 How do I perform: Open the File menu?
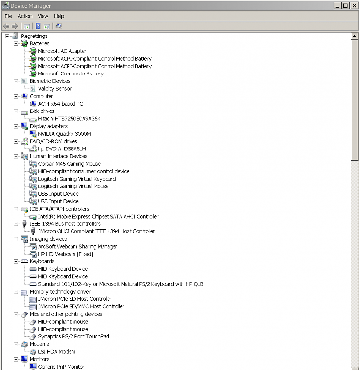click(8, 16)
